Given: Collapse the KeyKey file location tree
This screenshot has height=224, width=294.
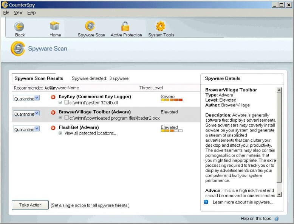Looking at the screenshot, I should pyautogui.click(x=60, y=102).
